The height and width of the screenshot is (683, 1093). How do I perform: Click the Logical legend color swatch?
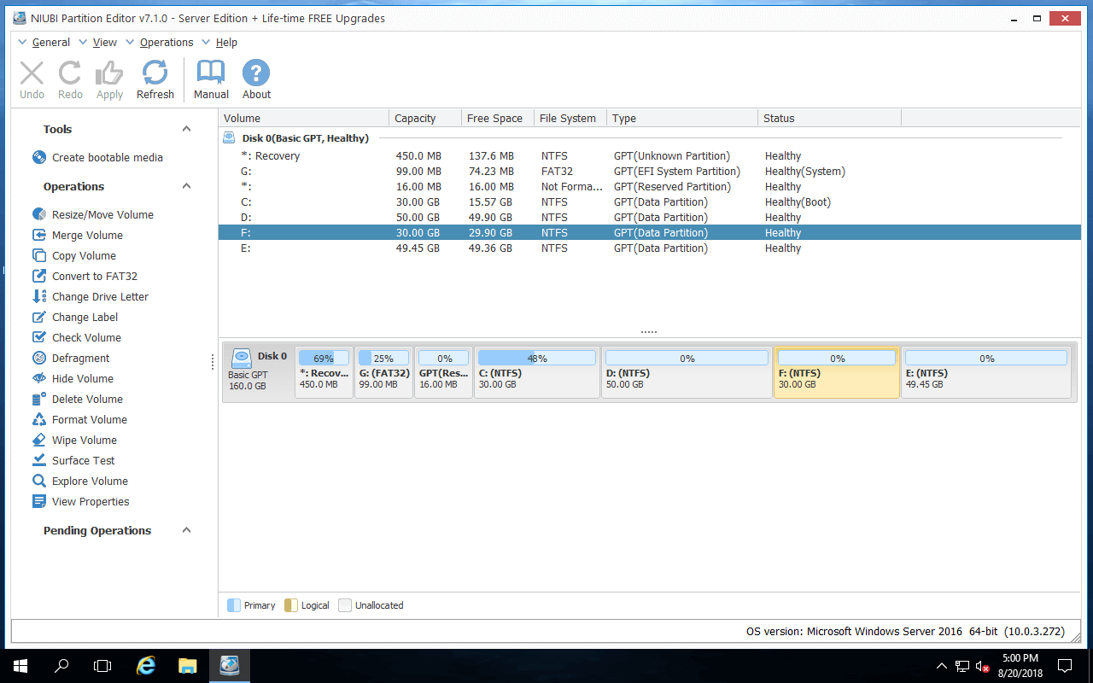[x=291, y=605]
